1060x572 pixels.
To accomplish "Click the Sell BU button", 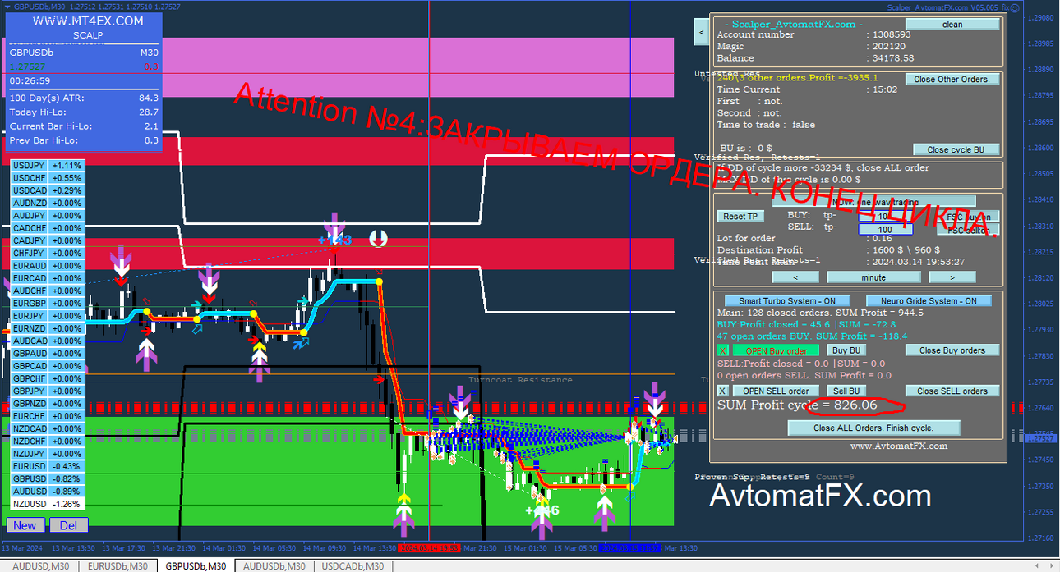I will coord(846,391).
